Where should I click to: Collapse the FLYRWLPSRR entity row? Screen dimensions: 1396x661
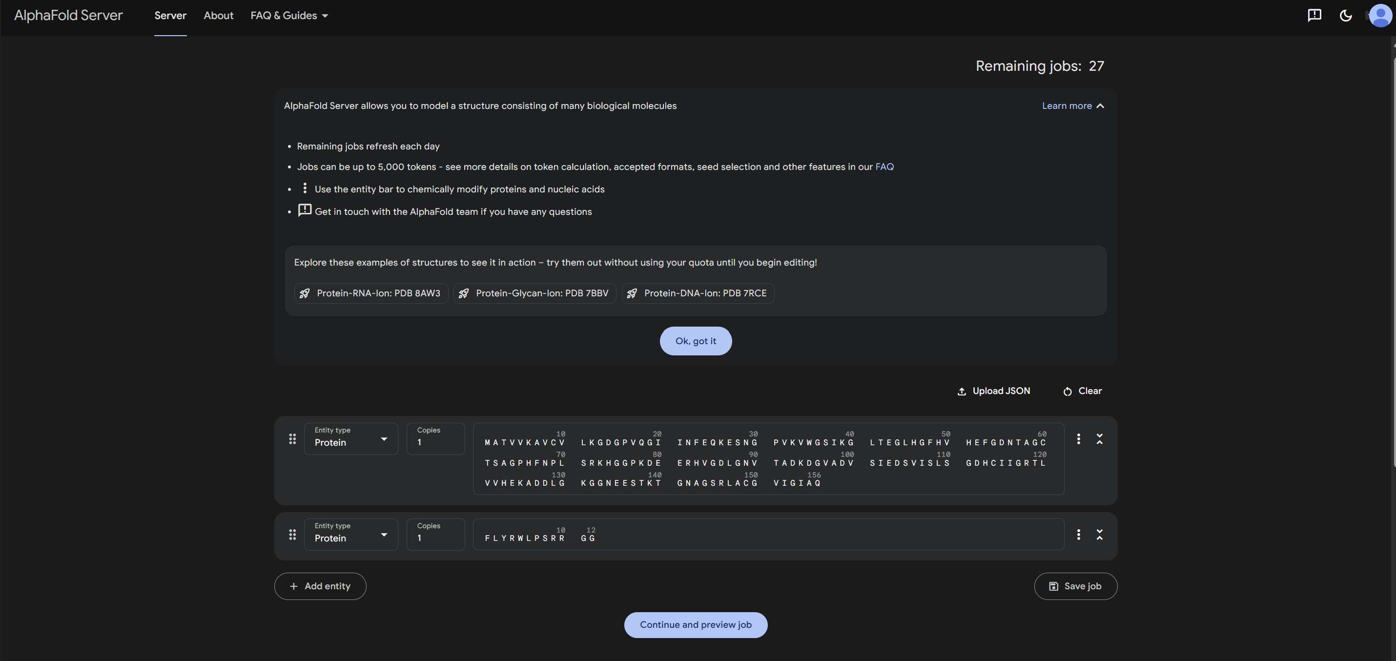point(1100,535)
